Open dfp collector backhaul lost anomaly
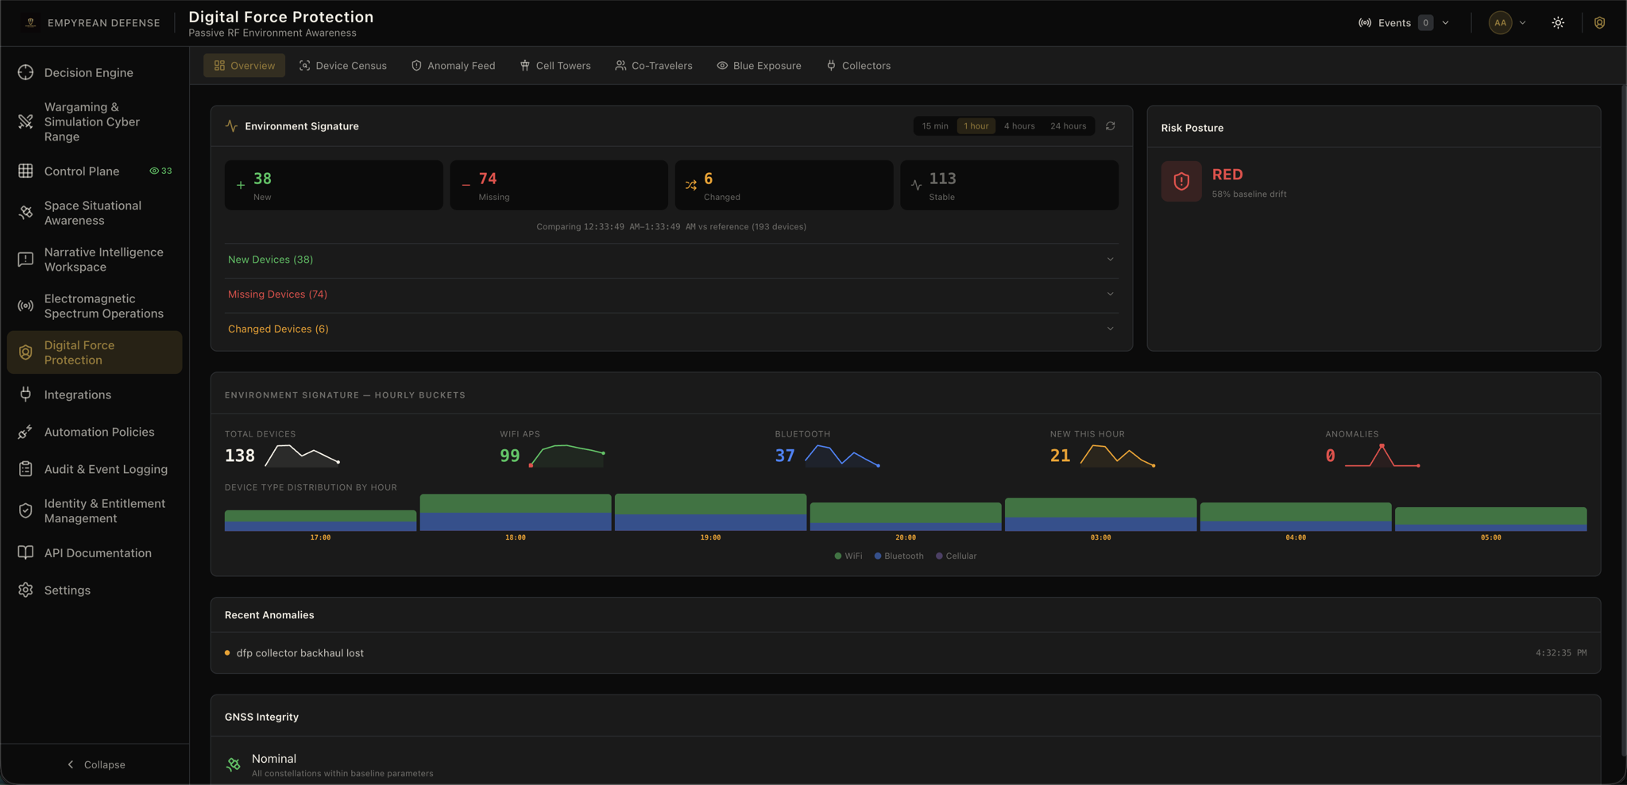This screenshot has width=1627, height=785. pyautogui.click(x=906, y=653)
